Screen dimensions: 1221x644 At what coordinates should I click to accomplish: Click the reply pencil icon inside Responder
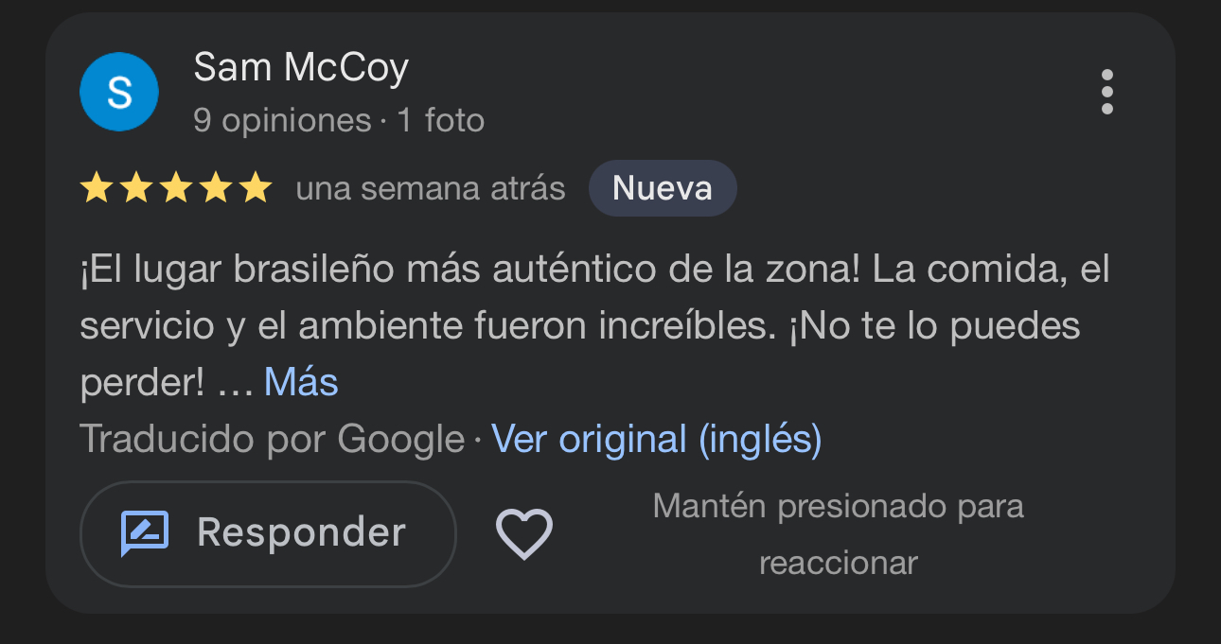(x=145, y=533)
